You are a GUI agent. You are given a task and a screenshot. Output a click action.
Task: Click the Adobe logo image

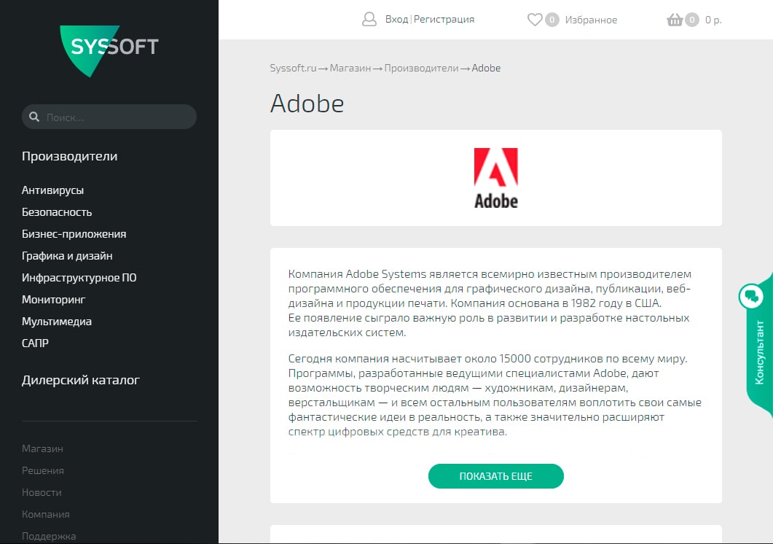click(x=496, y=178)
